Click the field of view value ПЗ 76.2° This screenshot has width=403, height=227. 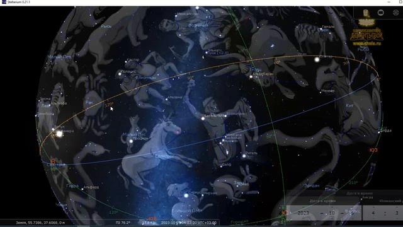coord(123,223)
